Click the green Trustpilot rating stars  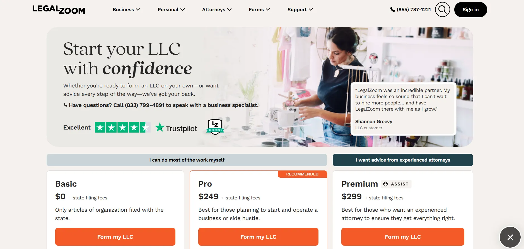click(x=122, y=128)
